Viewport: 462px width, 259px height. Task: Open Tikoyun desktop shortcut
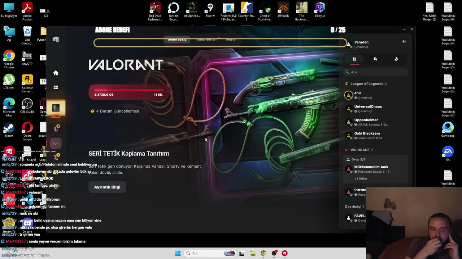point(320,10)
